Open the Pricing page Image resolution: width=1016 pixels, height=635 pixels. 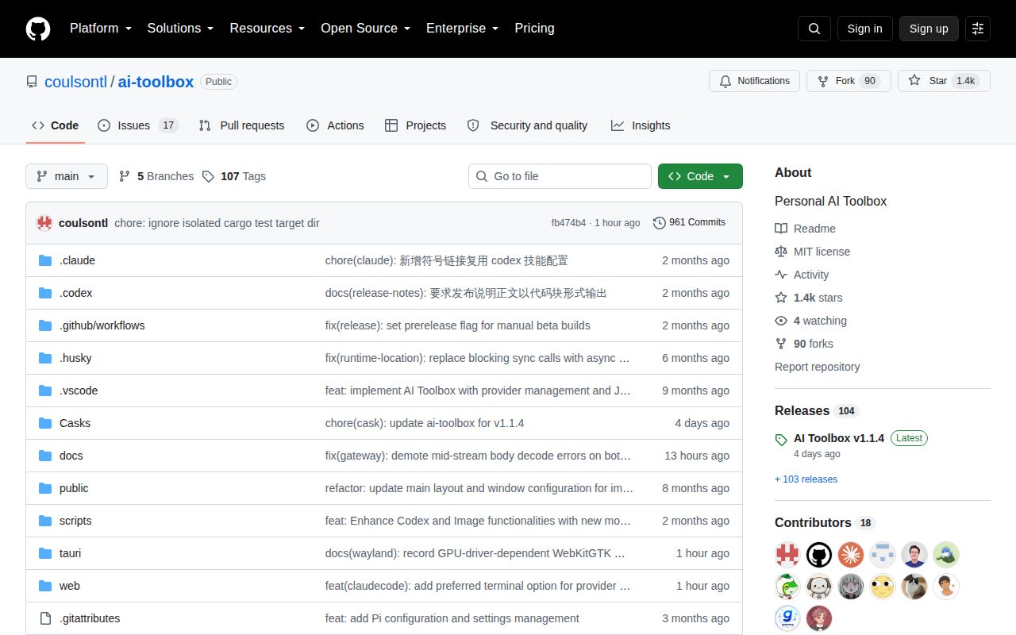[534, 29]
